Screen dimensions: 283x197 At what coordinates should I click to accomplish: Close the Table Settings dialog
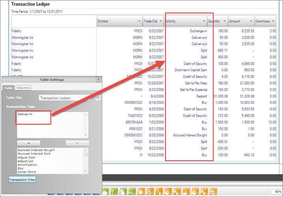[99, 80]
